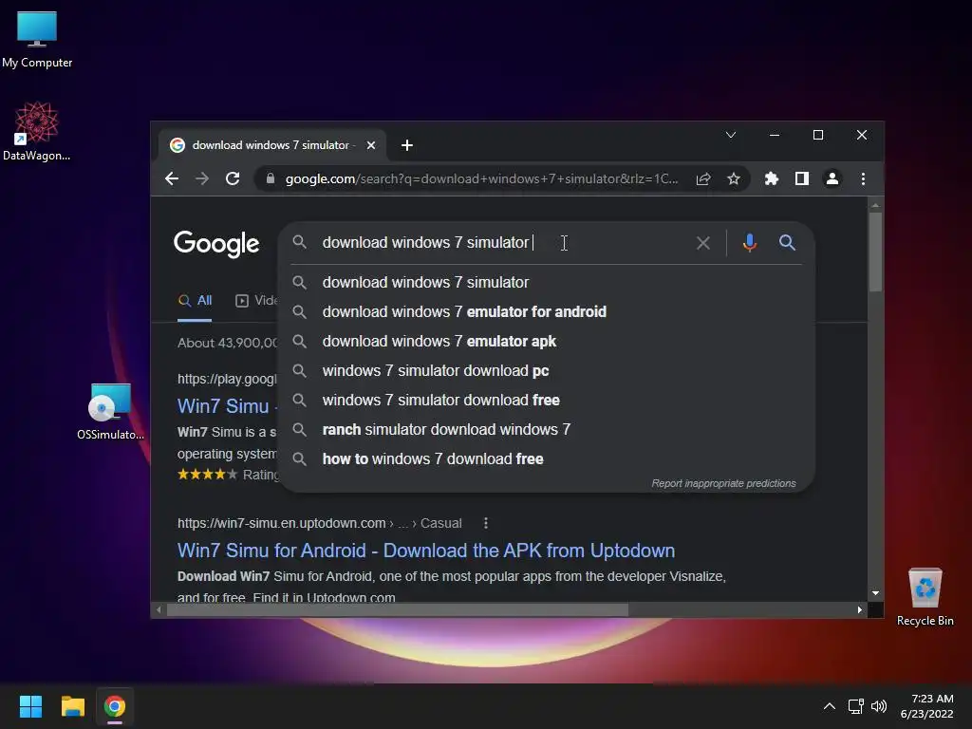Switch to the Videos results tab
Viewport: 972px width, 729px height.
256,301
